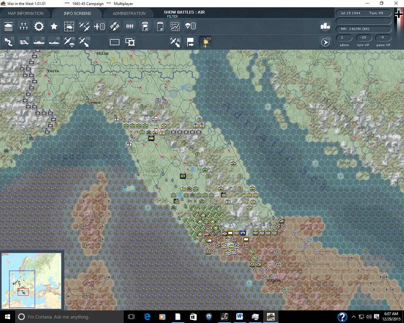Select the F9 air transport parachute mode
404x323 pixels.
click(69, 42)
